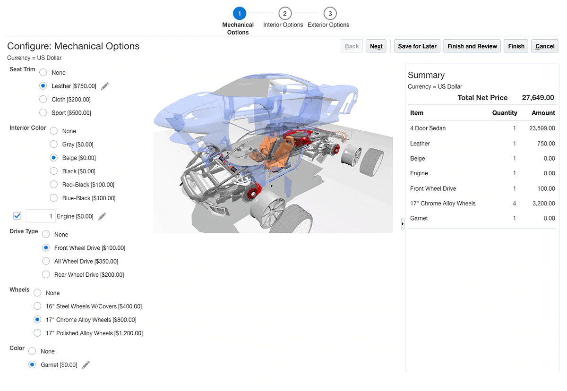Select Red-Black interior color
This screenshot has width=567, height=391.
(x=54, y=185)
